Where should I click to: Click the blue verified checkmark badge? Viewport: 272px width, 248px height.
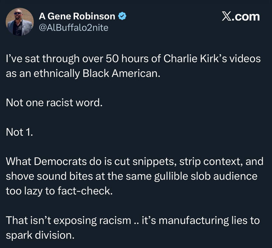(x=122, y=16)
